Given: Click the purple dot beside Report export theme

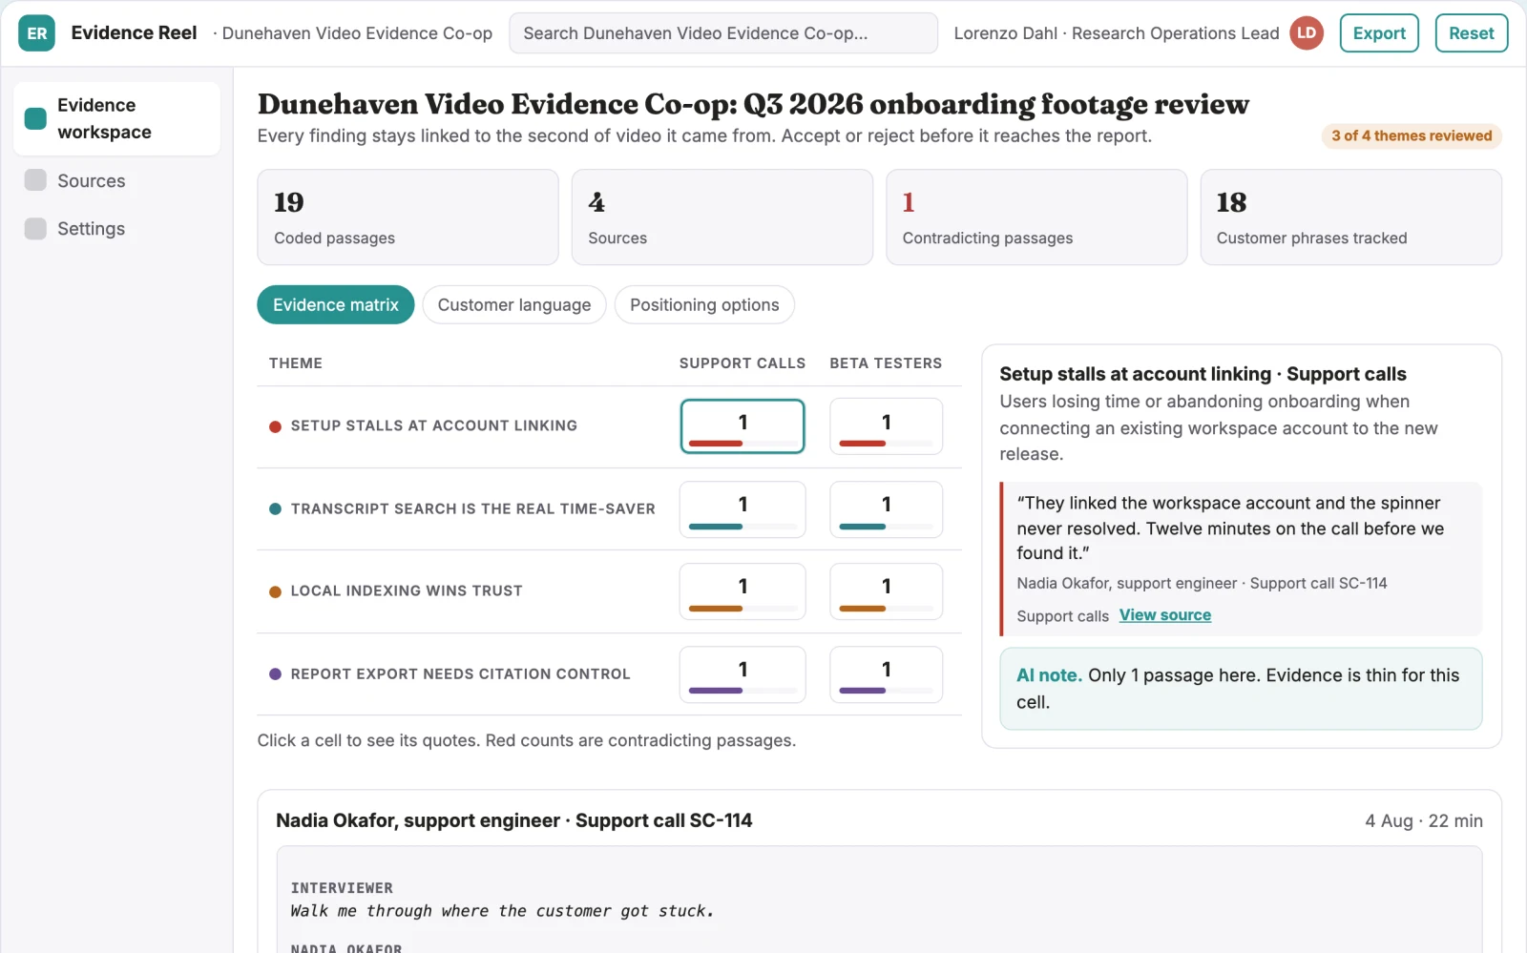Looking at the screenshot, I should point(275,674).
